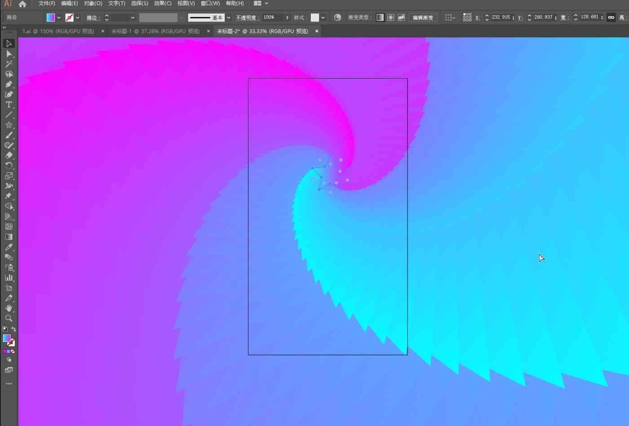629x426 pixels.
Task: Choose the Magic Wand tool
Action: click(9, 64)
